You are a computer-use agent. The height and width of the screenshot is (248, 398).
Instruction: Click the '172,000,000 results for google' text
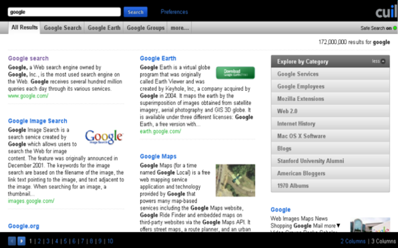tap(354, 42)
